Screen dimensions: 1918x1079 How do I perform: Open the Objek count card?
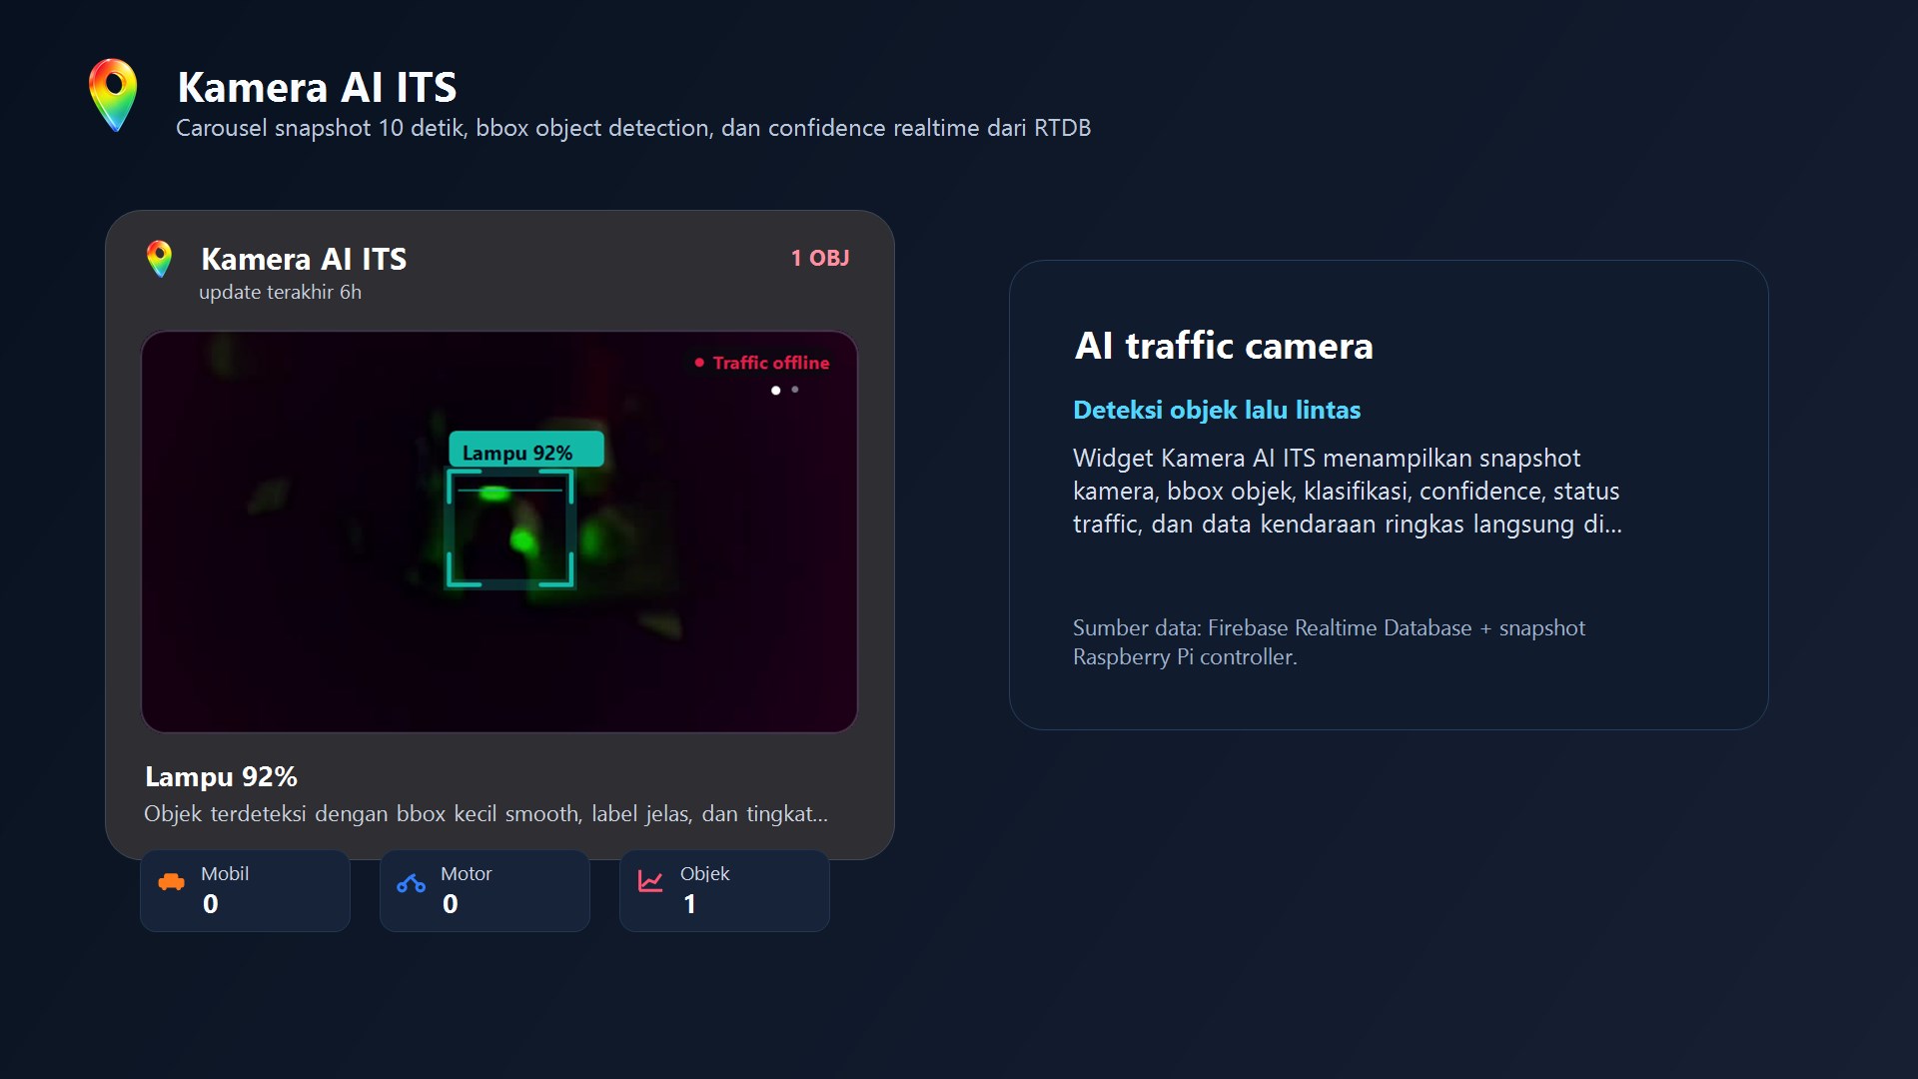[x=724, y=890]
